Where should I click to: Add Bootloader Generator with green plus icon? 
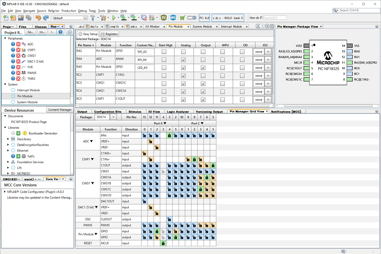18,133
